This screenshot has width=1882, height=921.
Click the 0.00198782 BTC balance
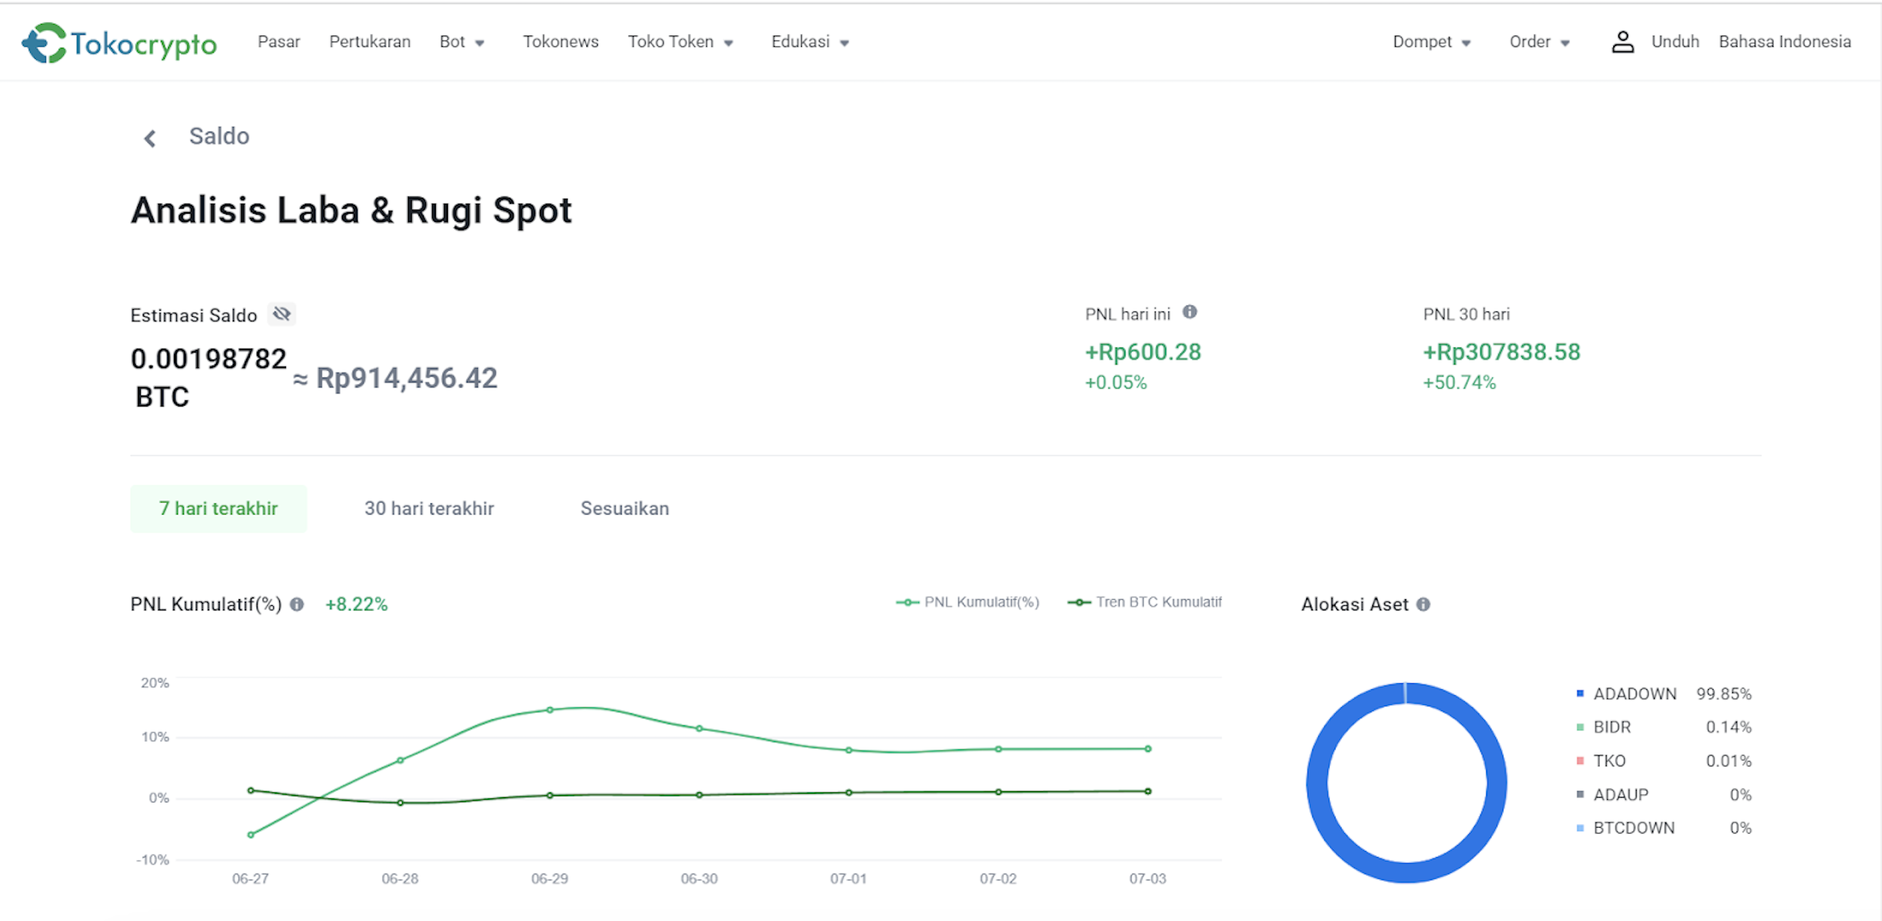[x=209, y=378]
